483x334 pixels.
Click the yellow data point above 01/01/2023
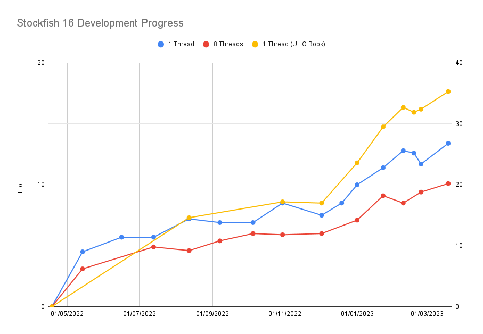357,163
